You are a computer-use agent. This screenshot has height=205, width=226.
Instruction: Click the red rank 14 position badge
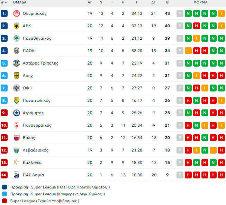point(4,175)
